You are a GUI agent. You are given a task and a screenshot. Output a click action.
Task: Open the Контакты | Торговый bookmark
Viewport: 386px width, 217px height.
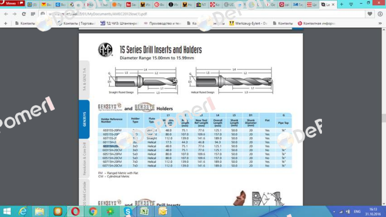tap(77, 23)
